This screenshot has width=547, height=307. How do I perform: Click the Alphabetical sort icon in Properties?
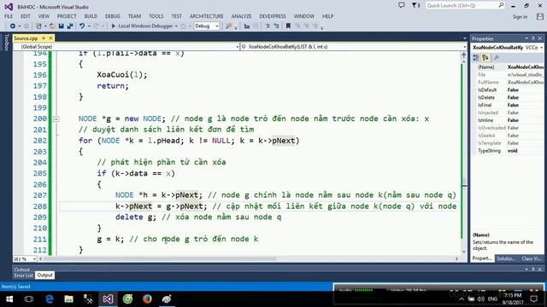485,58
